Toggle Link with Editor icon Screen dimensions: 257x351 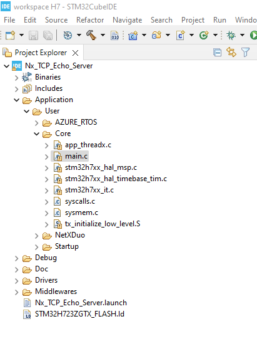pos(231,52)
